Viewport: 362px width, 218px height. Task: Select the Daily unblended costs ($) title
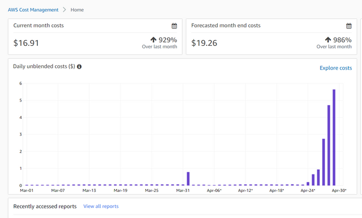44,66
